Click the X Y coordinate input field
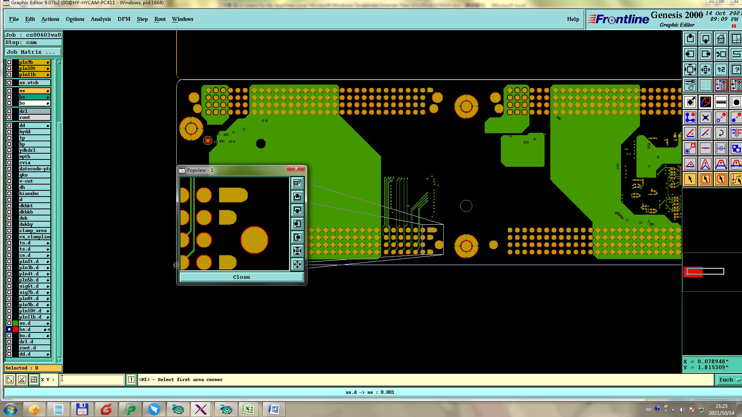 [92, 380]
